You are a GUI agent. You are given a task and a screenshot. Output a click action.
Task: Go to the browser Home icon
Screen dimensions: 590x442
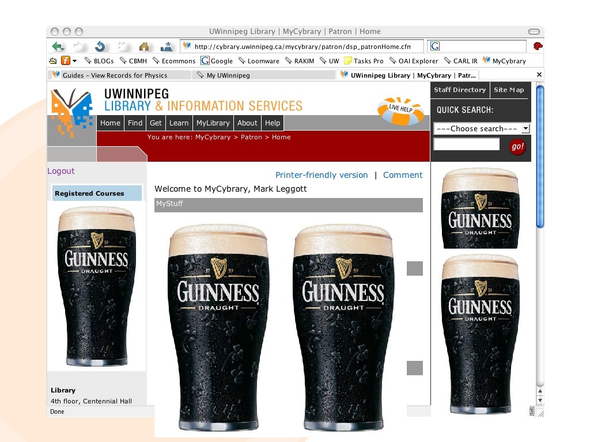click(143, 47)
